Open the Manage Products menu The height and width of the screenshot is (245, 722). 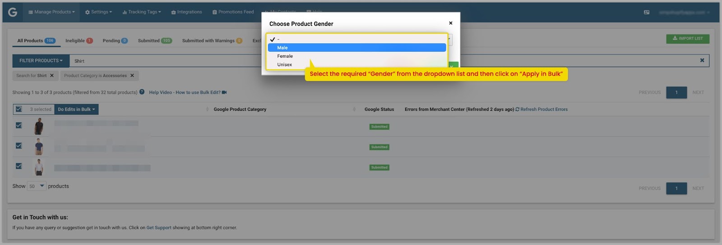coord(51,12)
